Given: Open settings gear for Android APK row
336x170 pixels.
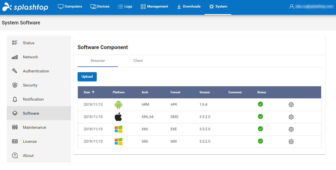Looking at the screenshot, I should 291,105.
